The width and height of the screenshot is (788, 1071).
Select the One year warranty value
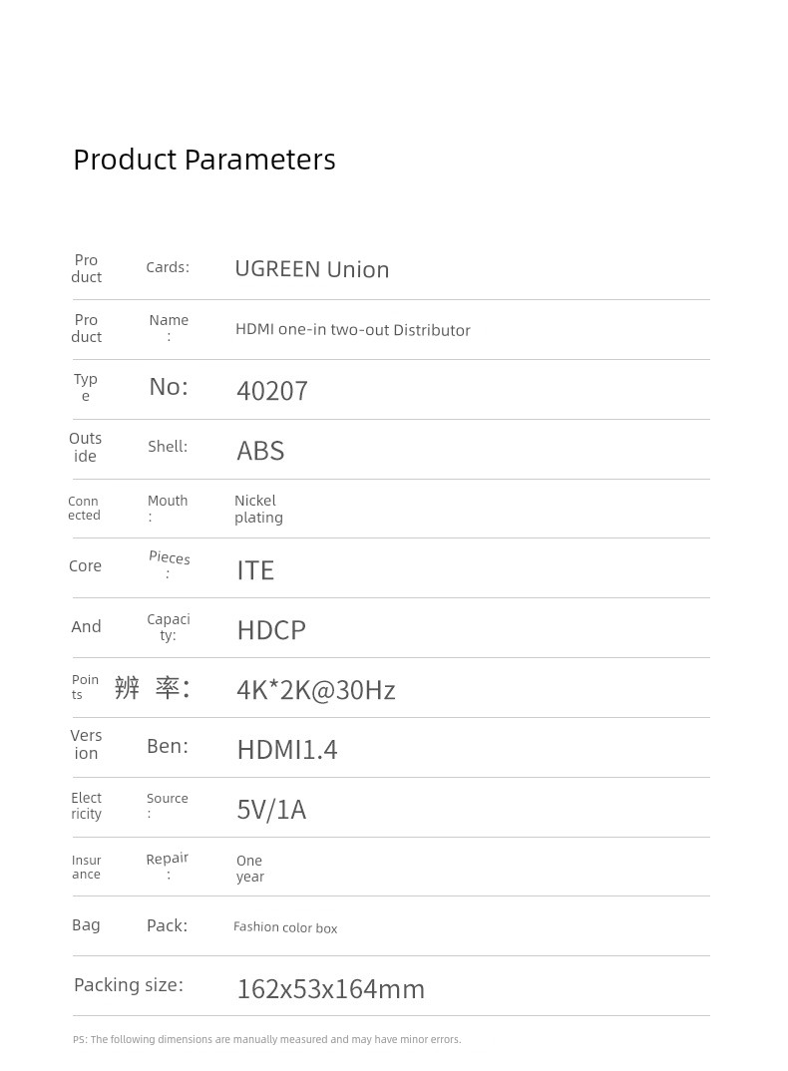249,869
